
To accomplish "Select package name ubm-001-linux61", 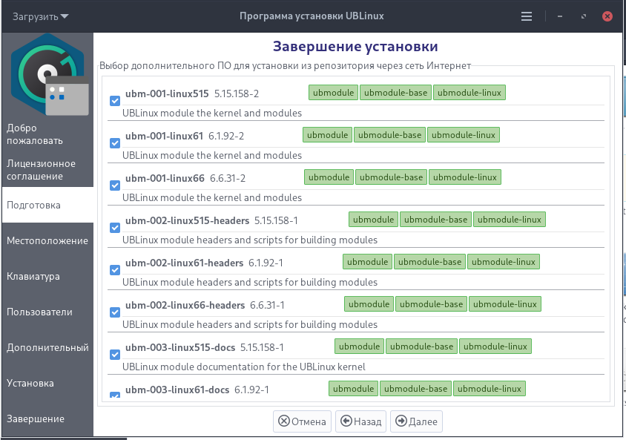I will coord(164,136).
